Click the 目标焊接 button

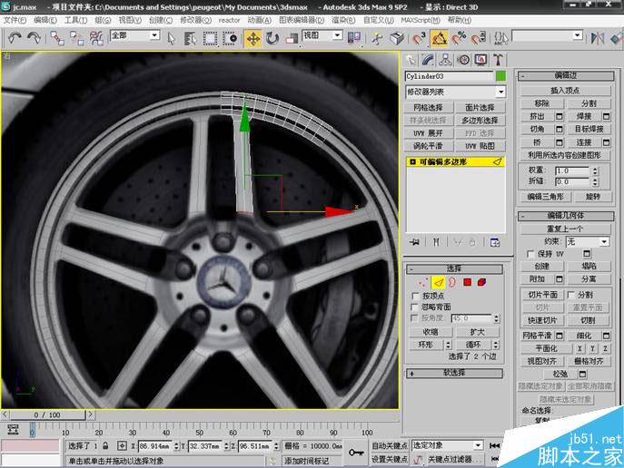589,129
